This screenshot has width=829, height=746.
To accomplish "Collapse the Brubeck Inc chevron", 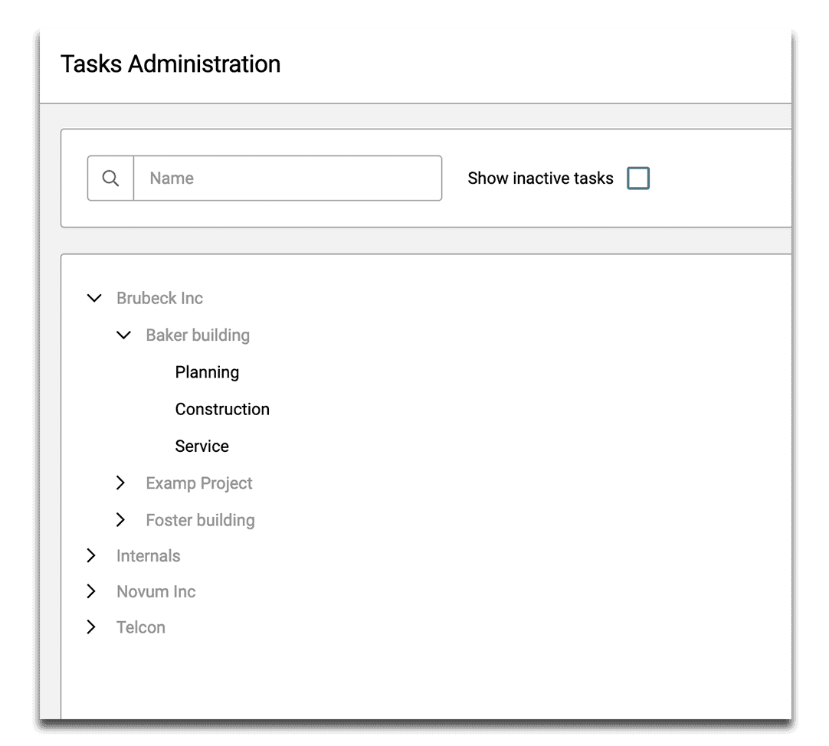I will [94, 298].
